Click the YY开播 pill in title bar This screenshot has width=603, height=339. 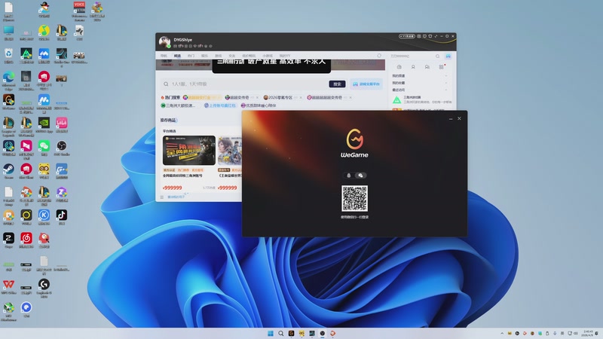[407, 36]
